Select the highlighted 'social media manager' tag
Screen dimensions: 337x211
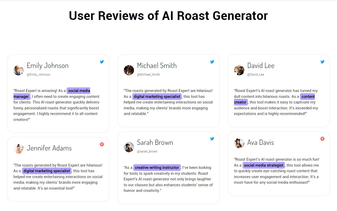click(78, 90)
